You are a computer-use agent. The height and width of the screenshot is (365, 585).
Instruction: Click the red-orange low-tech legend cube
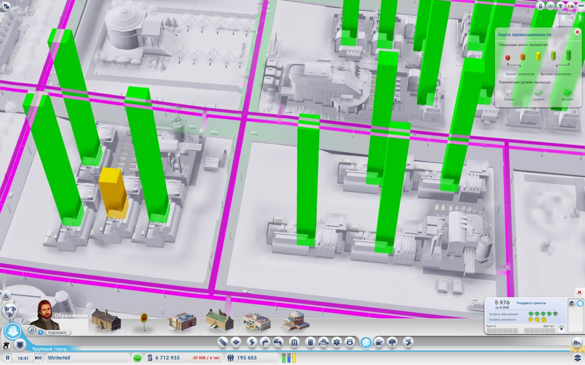(507, 57)
